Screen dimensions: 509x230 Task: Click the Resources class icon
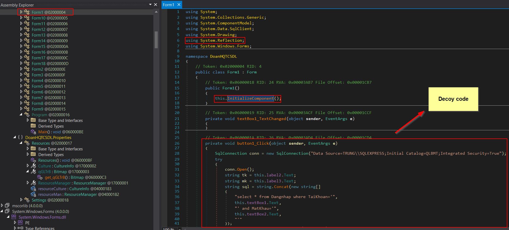tap(27, 143)
